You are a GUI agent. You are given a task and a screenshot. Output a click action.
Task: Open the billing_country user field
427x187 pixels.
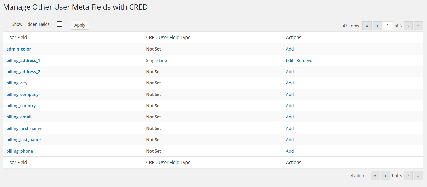tap(21, 106)
